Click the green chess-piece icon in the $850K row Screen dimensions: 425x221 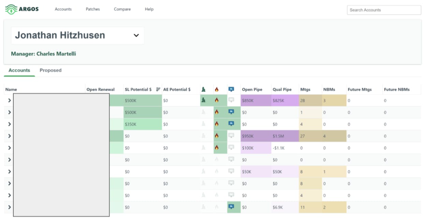tap(203, 100)
